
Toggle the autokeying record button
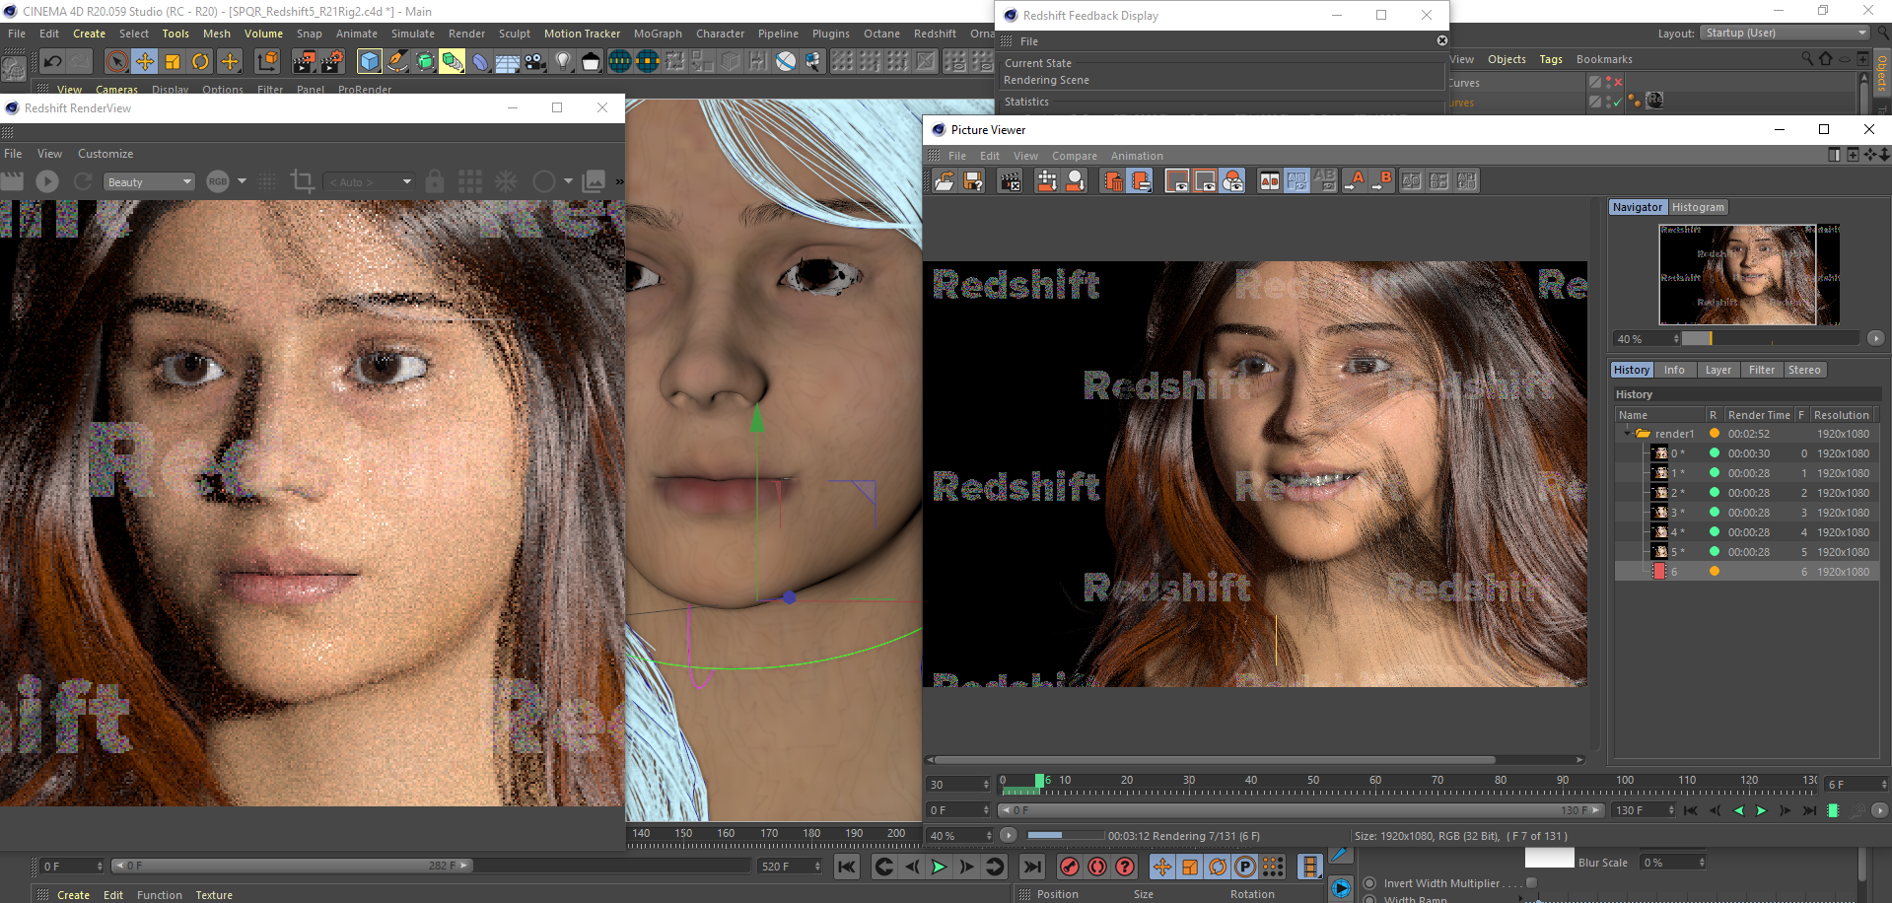1096,867
